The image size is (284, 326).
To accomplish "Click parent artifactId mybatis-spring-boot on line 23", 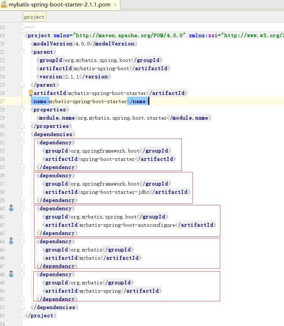I will coord(102,69).
